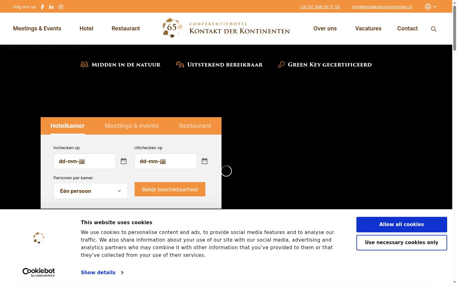
Task: Click the Bekijk beschikbaarheid button
Action: 170,189
